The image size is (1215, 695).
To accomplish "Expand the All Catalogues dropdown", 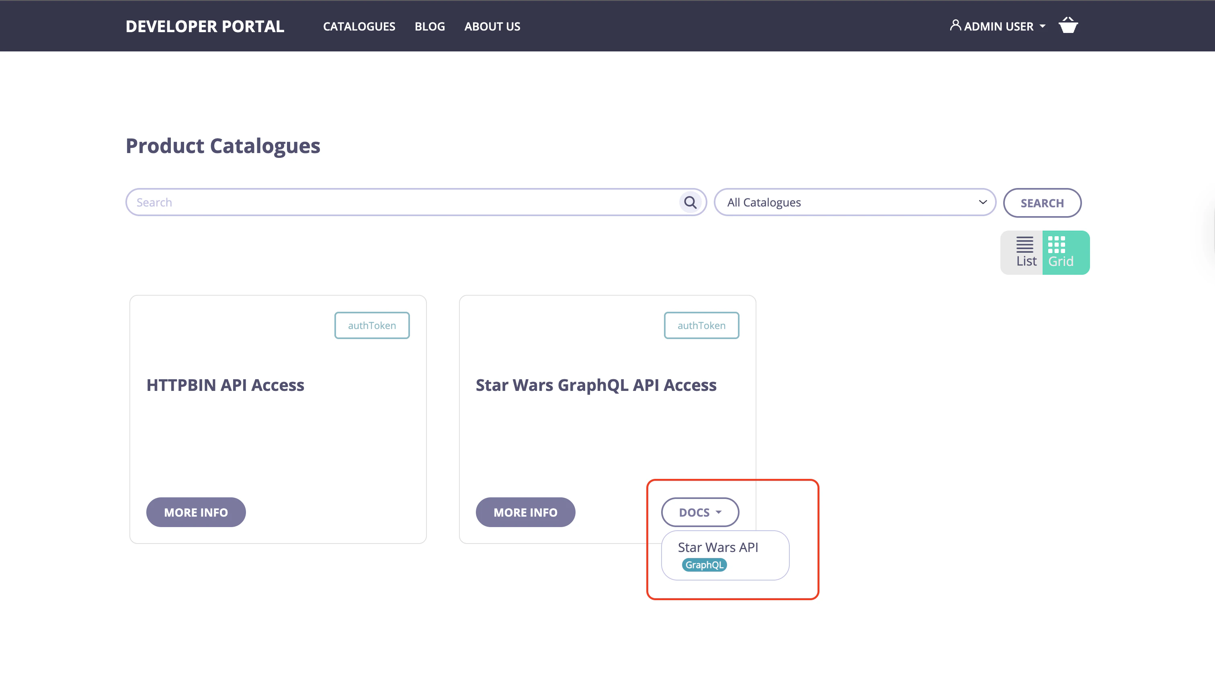I will (x=854, y=202).
